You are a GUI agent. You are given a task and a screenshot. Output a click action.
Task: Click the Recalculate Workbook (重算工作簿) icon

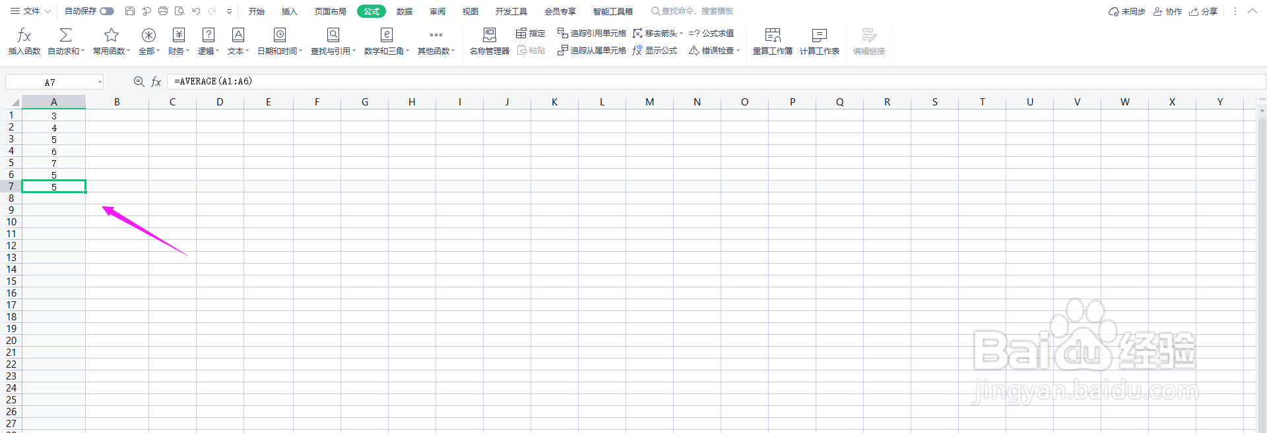pyautogui.click(x=773, y=35)
